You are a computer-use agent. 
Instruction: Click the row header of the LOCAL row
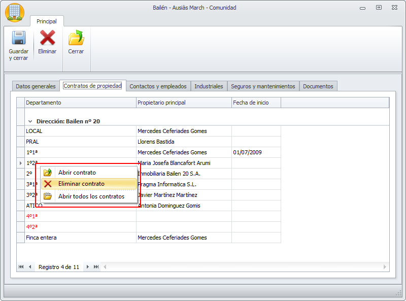[21, 131]
